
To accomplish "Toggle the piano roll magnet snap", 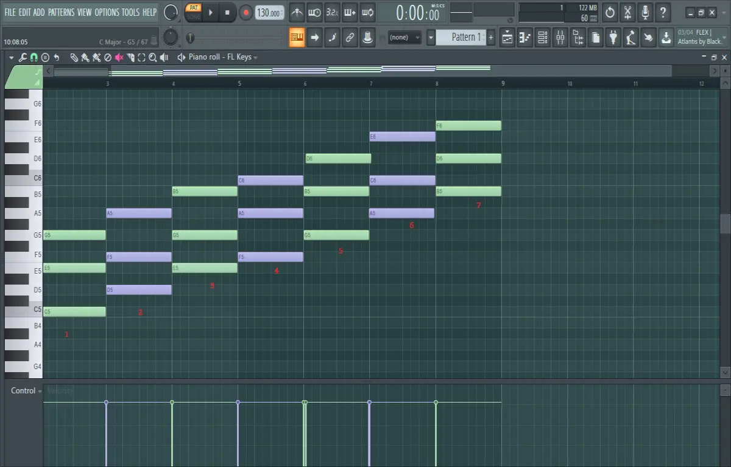I will pyautogui.click(x=34, y=57).
